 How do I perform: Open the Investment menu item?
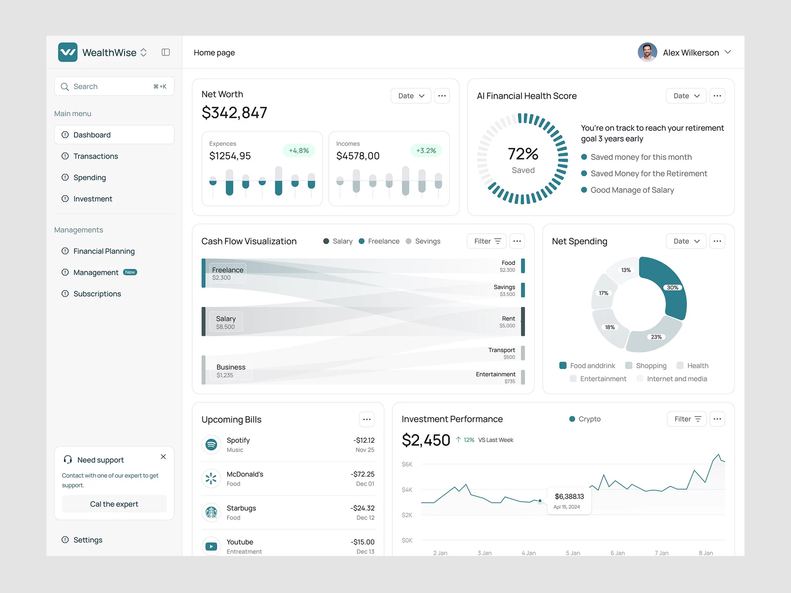114,199
